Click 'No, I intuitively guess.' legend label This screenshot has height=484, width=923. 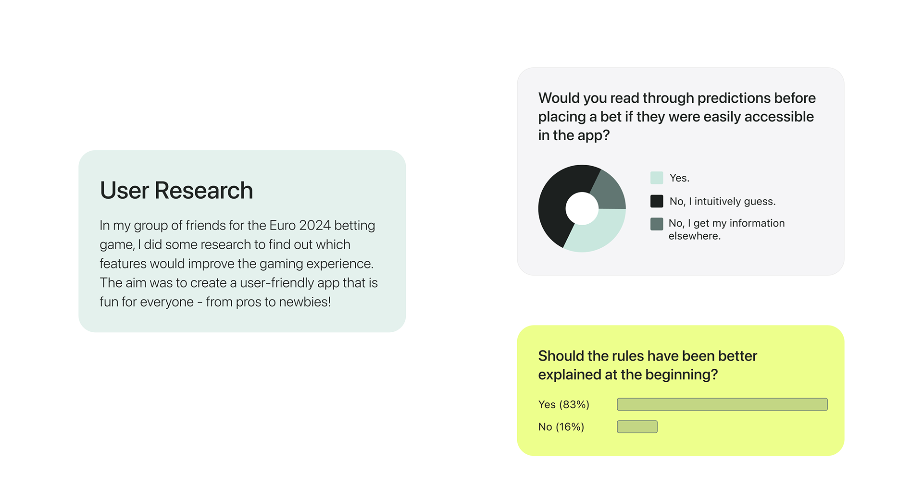click(723, 202)
